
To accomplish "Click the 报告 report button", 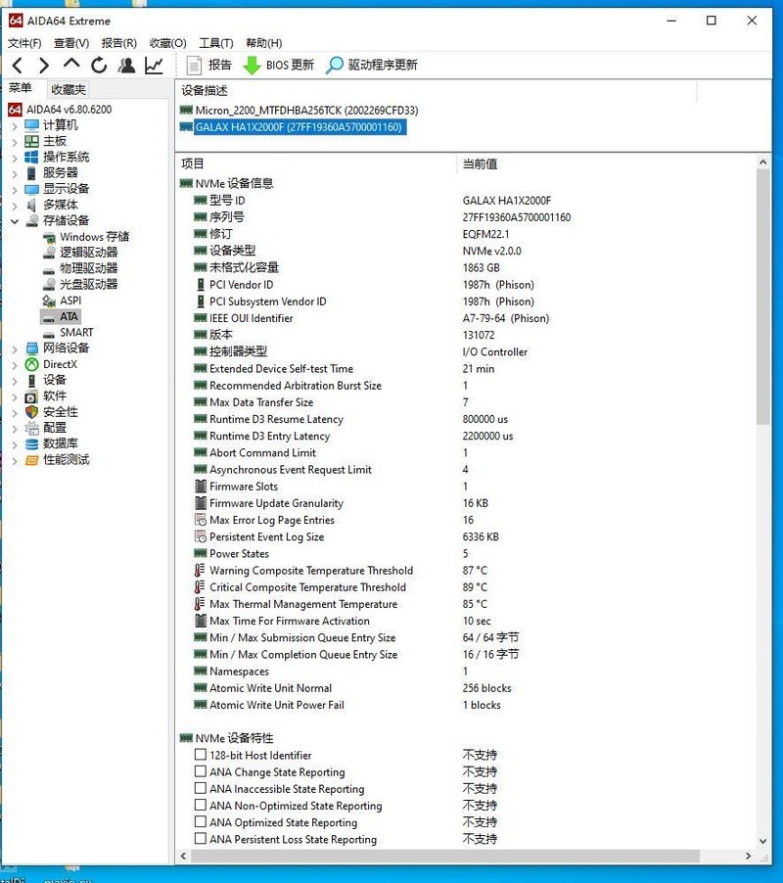I will tap(208, 66).
